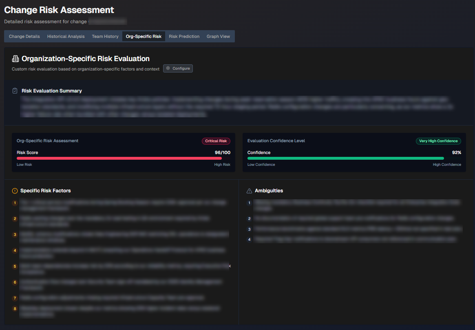This screenshot has width=475, height=330.
Task: Click the gear icon inside Configure button
Action: [x=168, y=68]
